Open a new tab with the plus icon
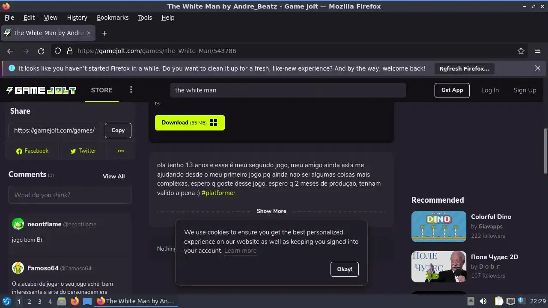 coord(104,33)
